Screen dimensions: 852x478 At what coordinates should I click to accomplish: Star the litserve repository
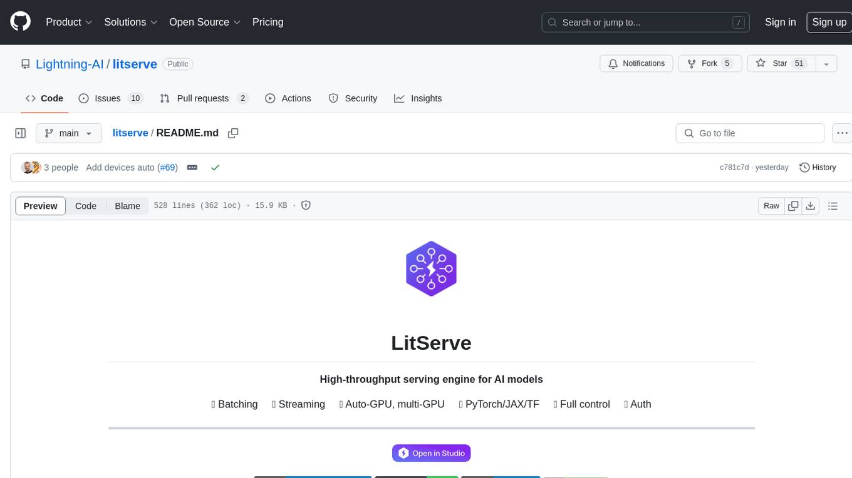point(782,64)
